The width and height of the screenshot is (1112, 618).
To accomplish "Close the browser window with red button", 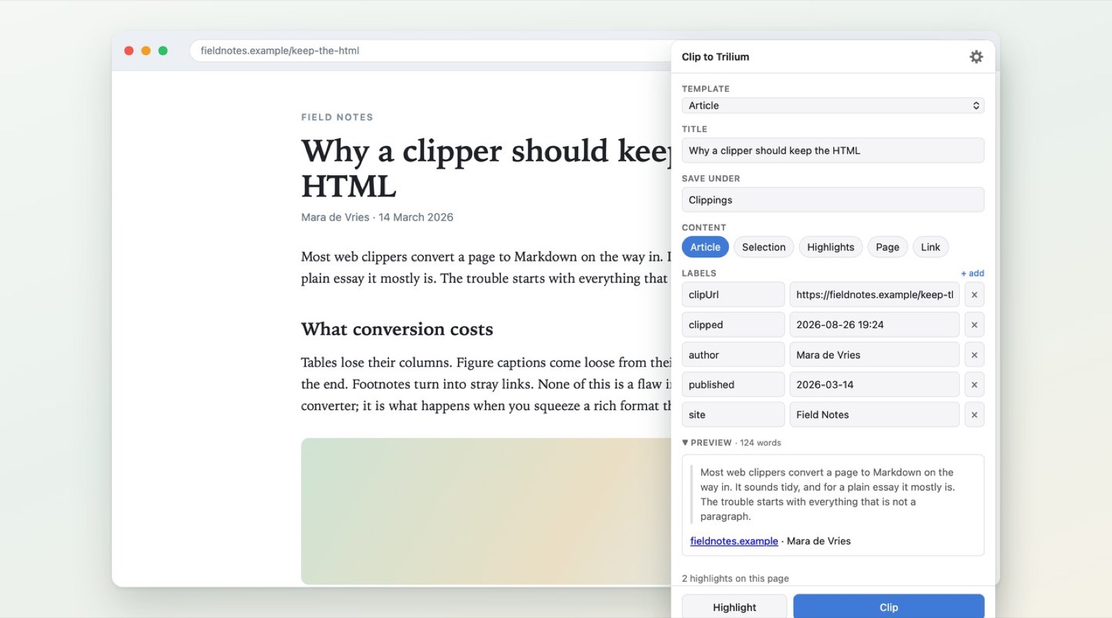I will click(x=129, y=51).
